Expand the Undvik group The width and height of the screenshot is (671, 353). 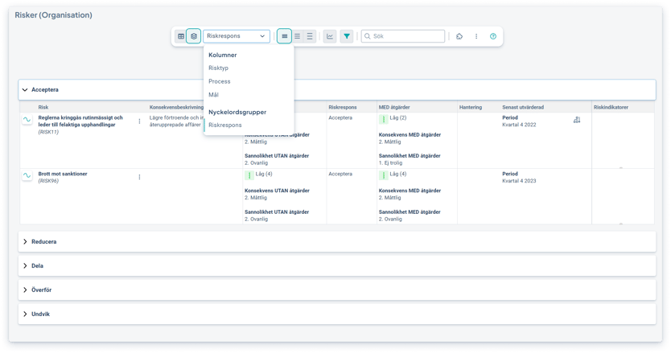(25, 314)
